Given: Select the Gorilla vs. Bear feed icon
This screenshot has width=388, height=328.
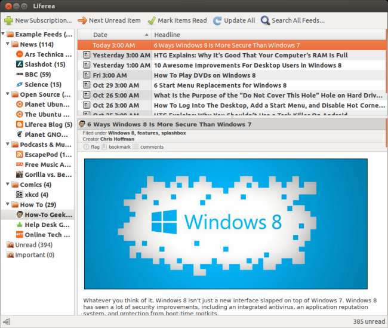Looking at the screenshot, I should (x=19, y=174).
